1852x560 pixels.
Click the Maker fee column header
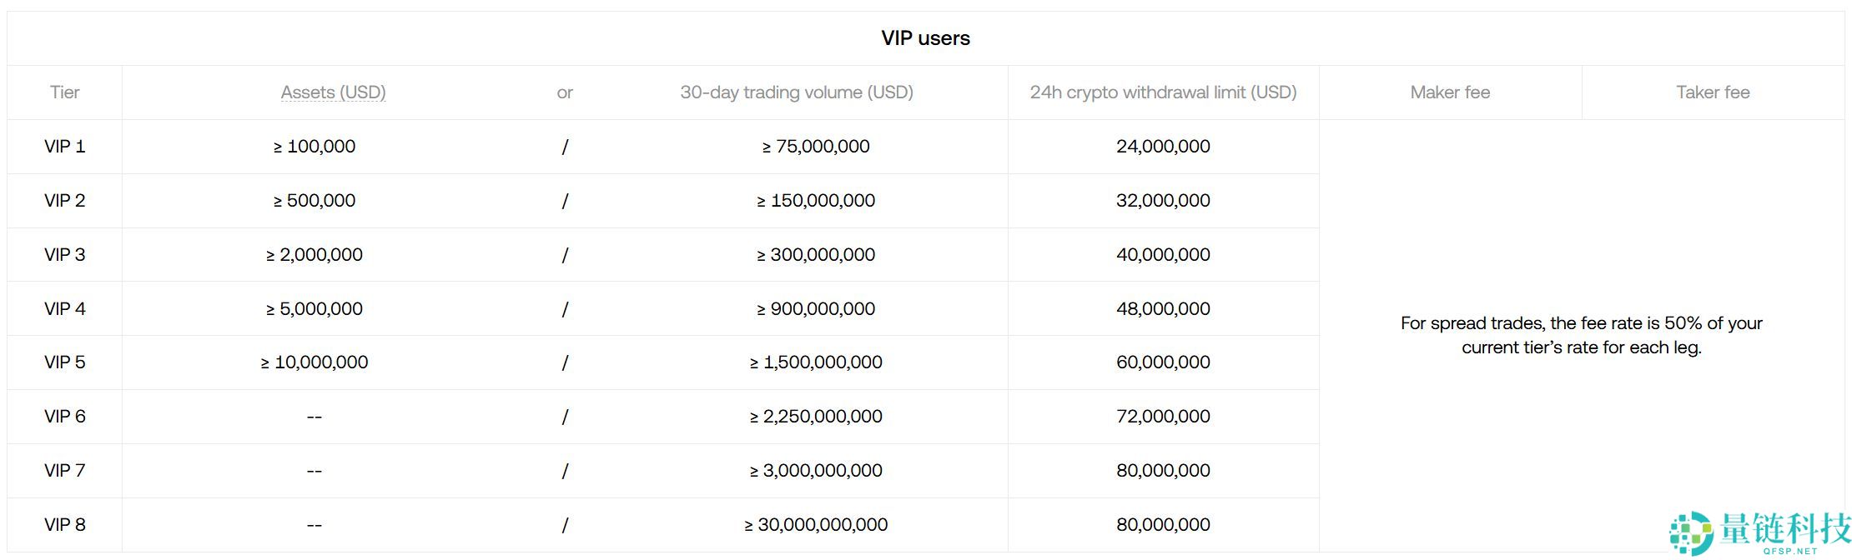coord(1450,92)
